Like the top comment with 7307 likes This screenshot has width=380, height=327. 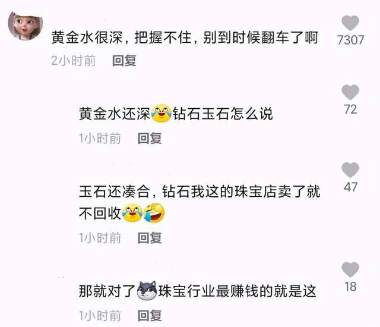click(350, 23)
